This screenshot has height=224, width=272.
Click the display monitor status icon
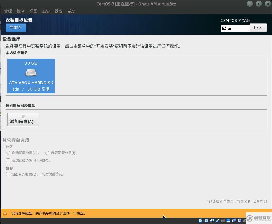click(x=228, y=221)
